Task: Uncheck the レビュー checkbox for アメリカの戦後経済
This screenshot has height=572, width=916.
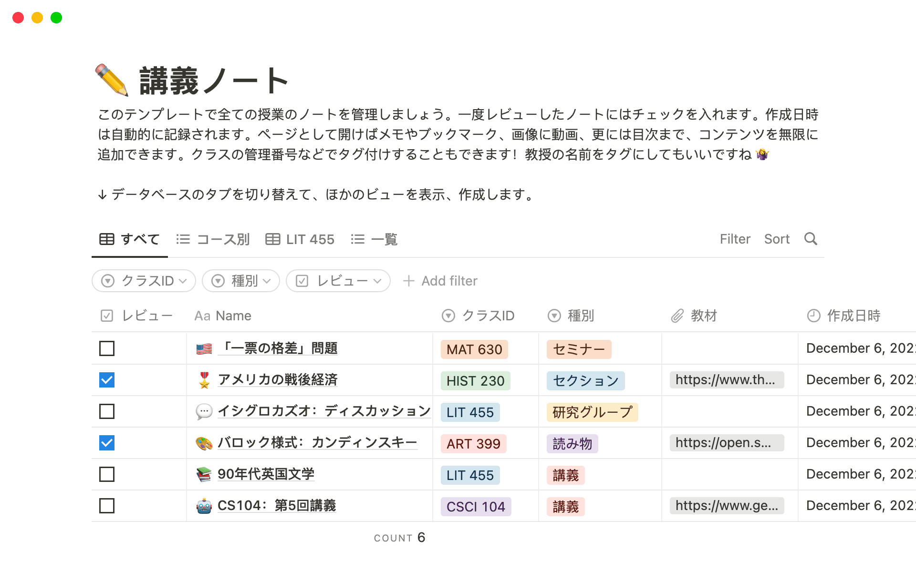Action: click(x=106, y=380)
